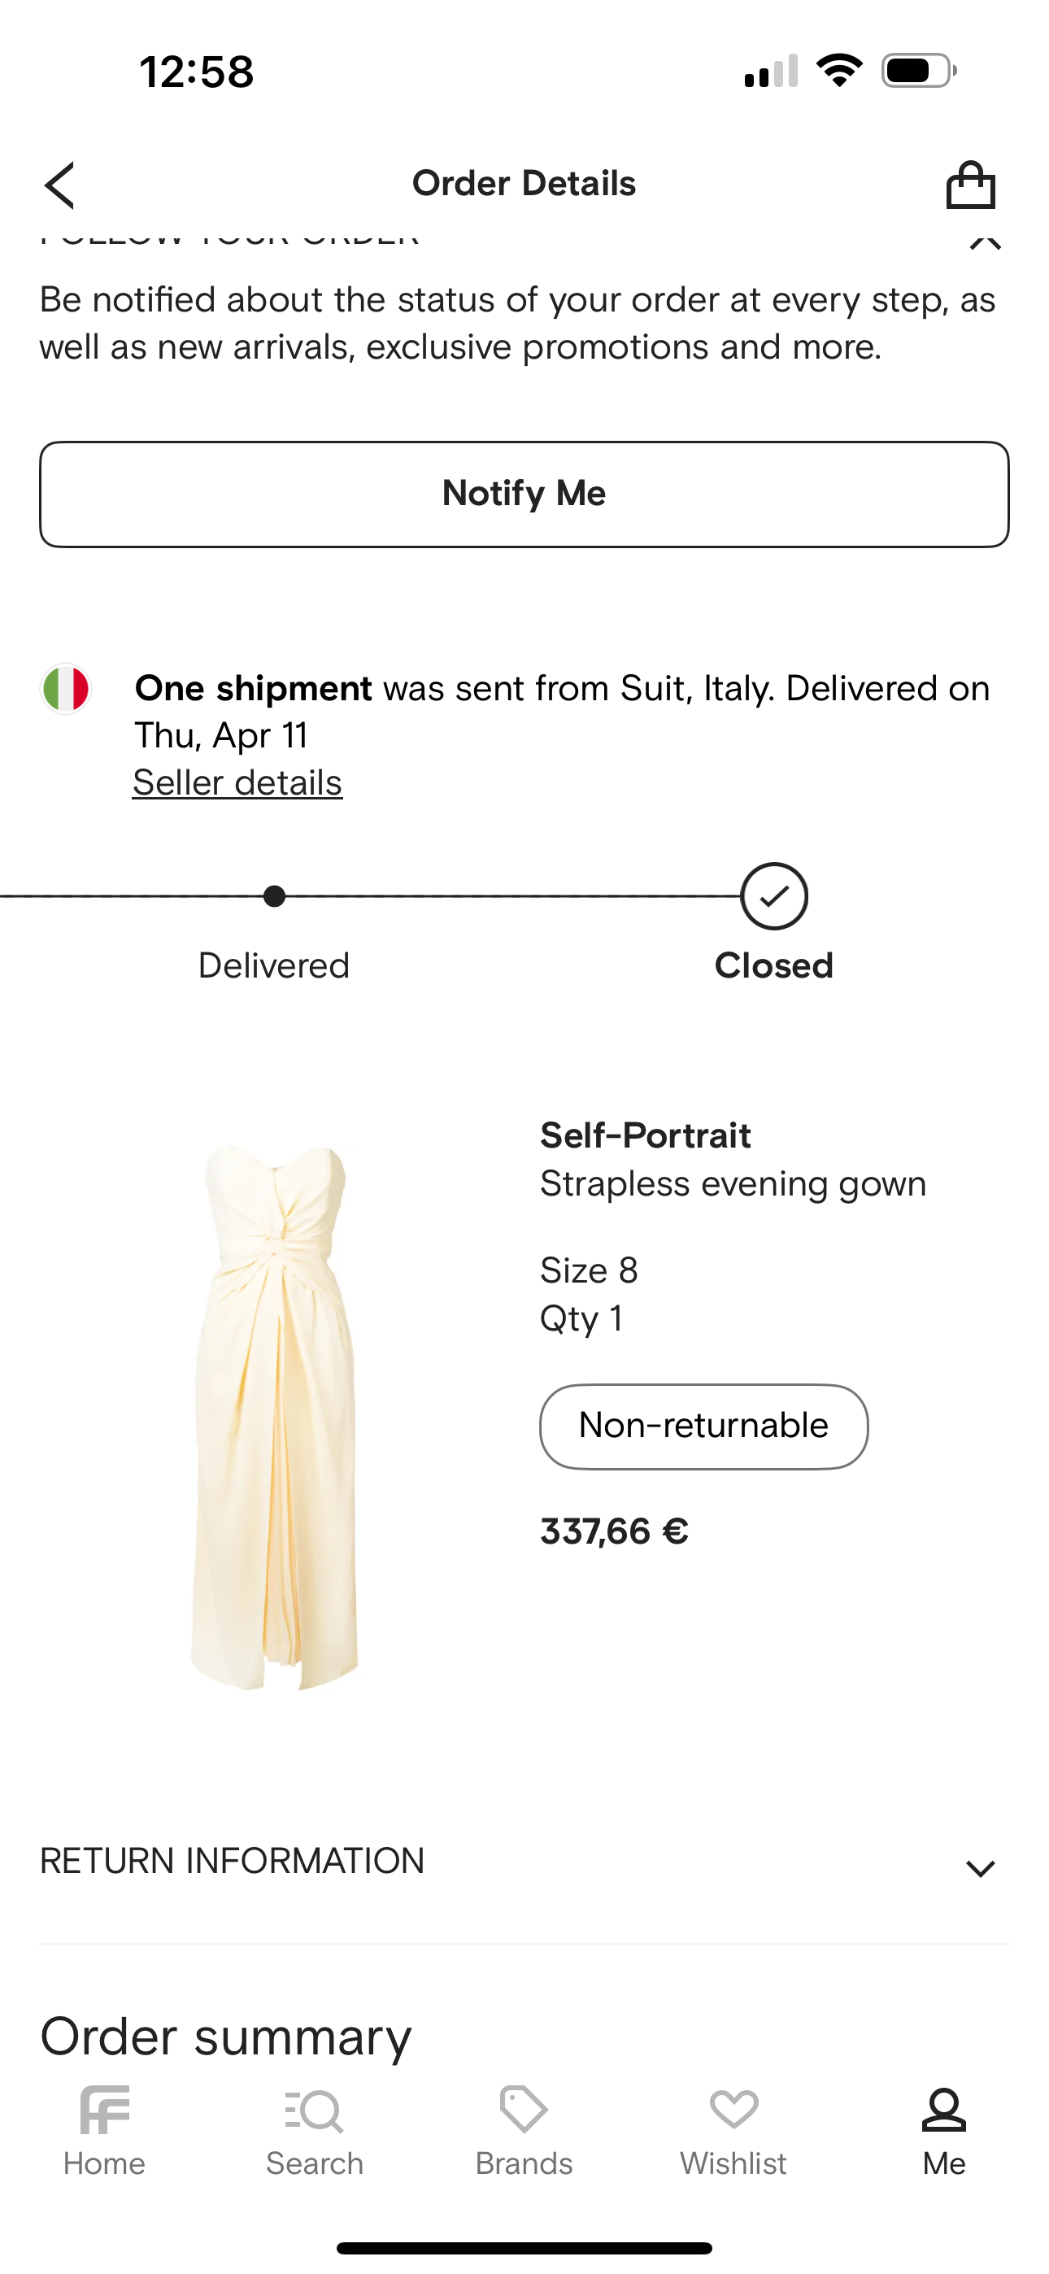Expand the Return Information section
Screen dimensions: 1049x2274
pos(233,1861)
